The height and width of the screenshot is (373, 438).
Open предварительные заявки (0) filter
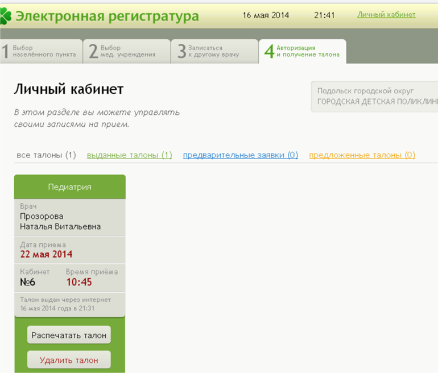241,155
